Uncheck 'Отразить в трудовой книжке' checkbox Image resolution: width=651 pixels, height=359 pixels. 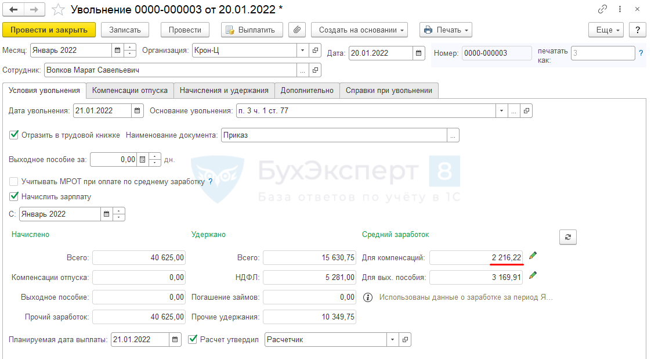[14, 135]
